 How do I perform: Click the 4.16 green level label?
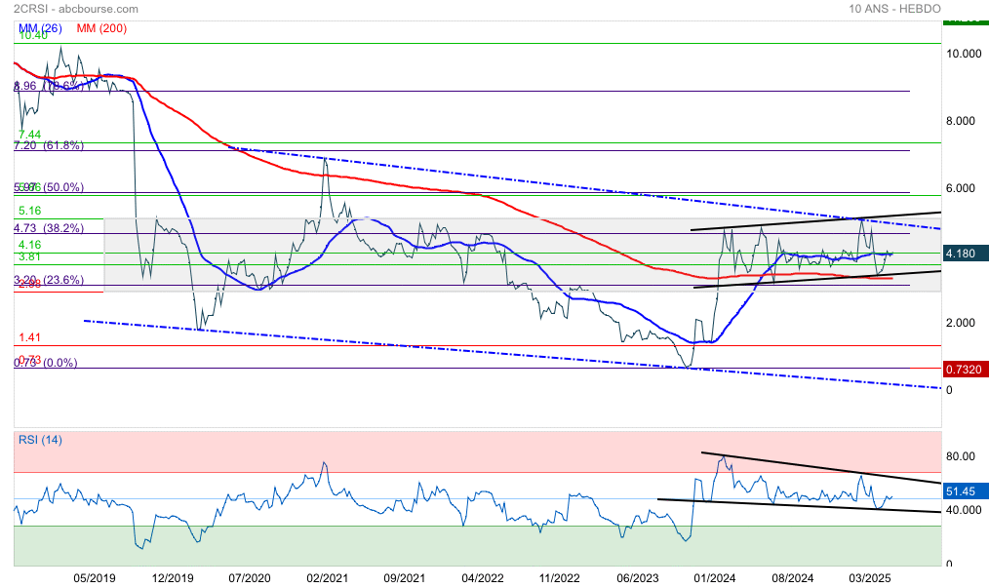(x=29, y=245)
